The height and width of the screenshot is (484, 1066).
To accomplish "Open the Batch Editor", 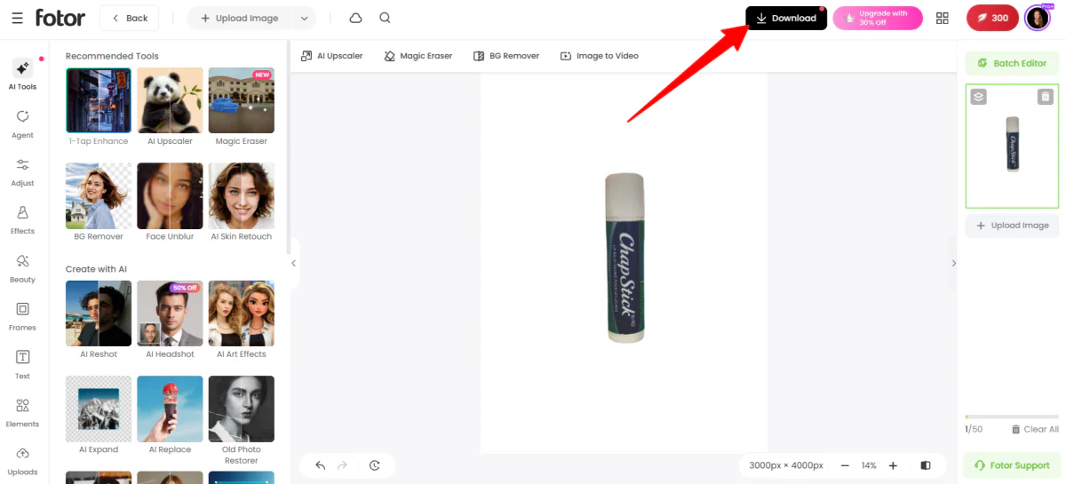I will coord(1012,63).
